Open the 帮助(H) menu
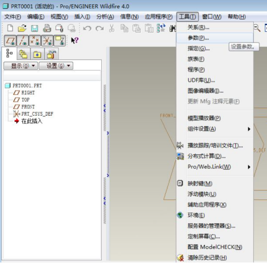 pos(236,17)
